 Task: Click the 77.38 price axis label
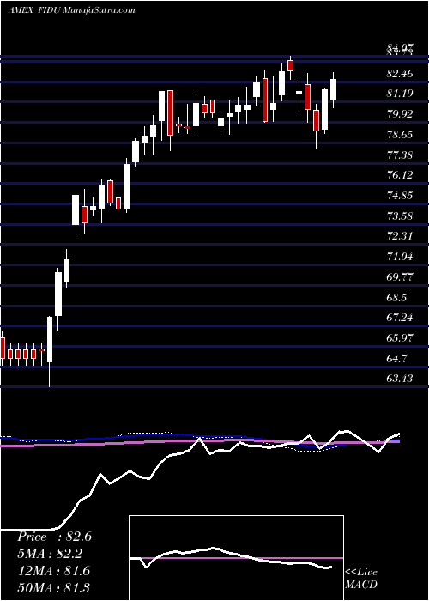tap(400, 155)
